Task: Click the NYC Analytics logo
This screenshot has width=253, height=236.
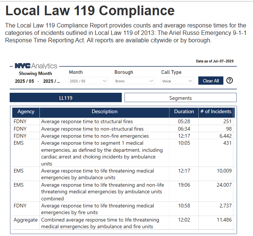Action: coord(36,66)
